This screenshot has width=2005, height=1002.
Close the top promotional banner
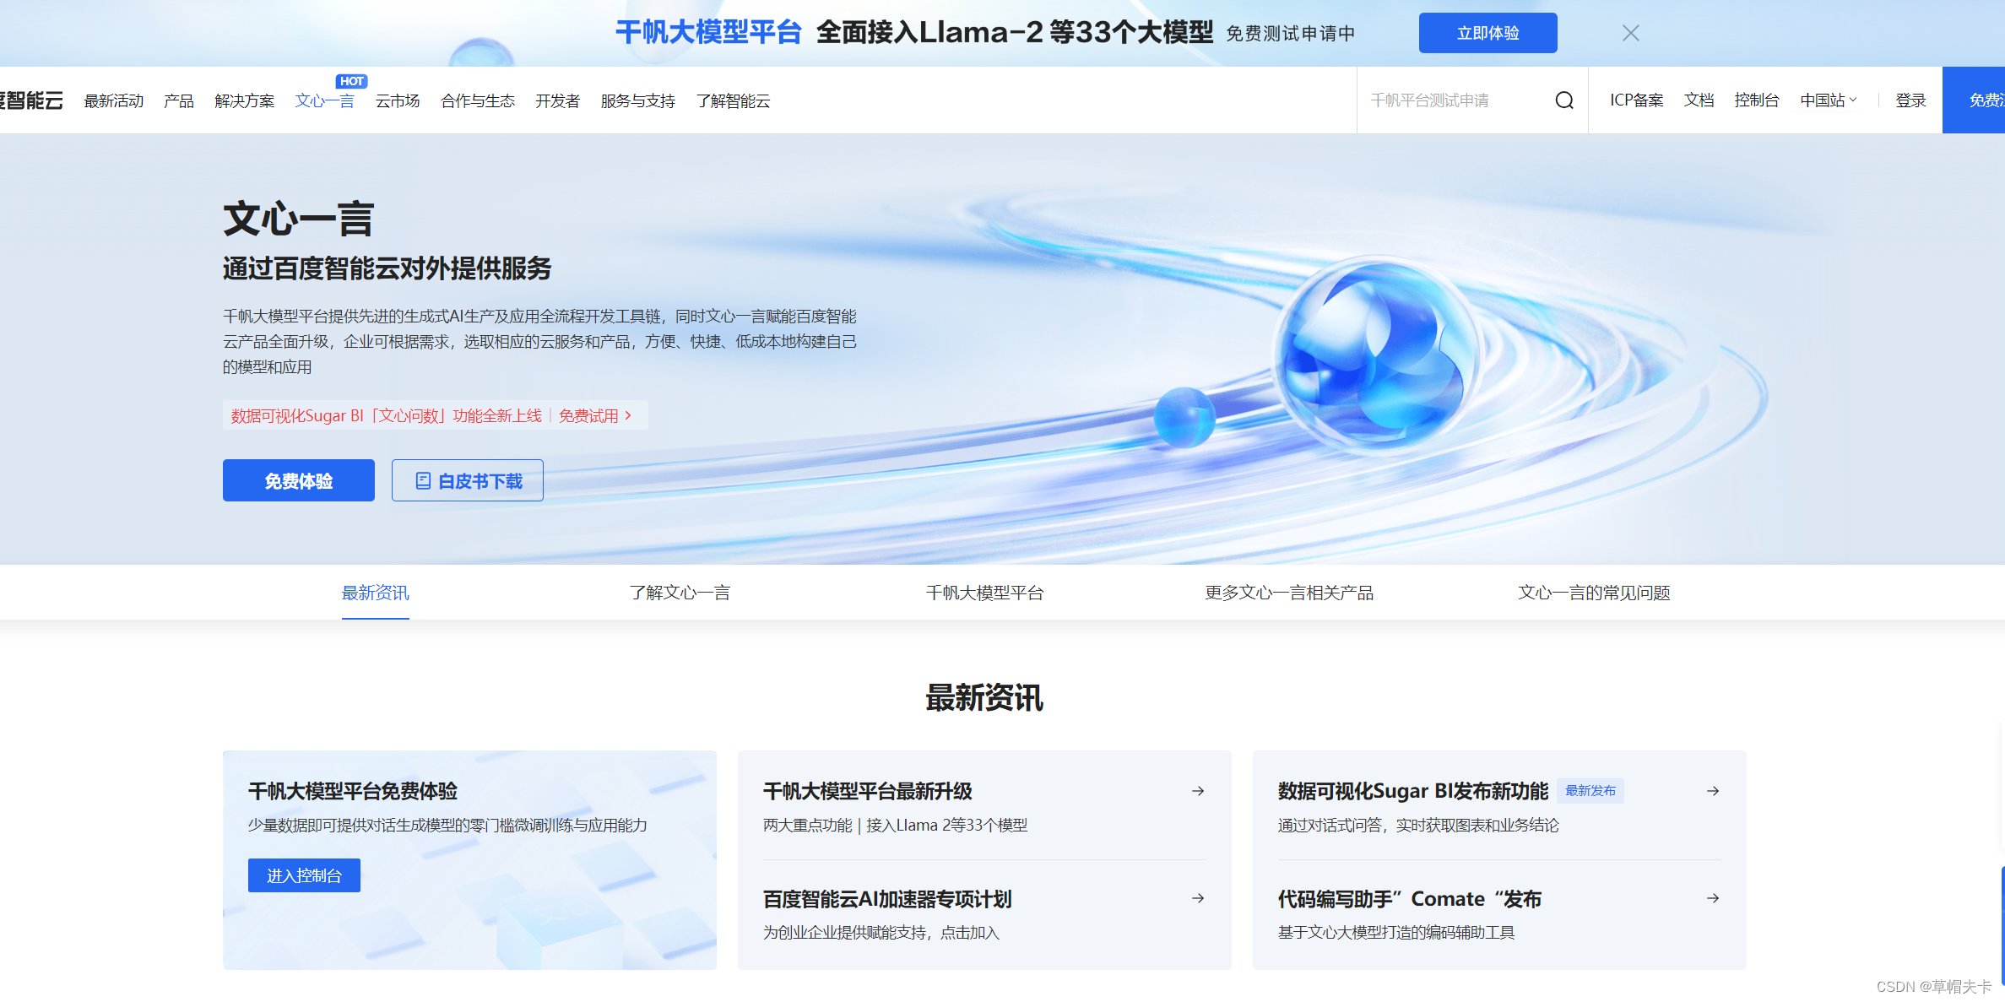click(x=1630, y=33)
